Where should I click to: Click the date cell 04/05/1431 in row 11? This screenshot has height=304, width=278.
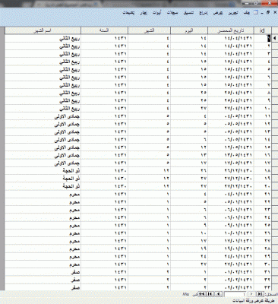[x=231, y=116]
